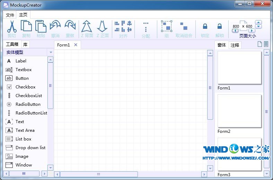The width and height of the screenshot is (273, 180).
Task: Select the Form2 thumbnail
Action: (239, 111)
